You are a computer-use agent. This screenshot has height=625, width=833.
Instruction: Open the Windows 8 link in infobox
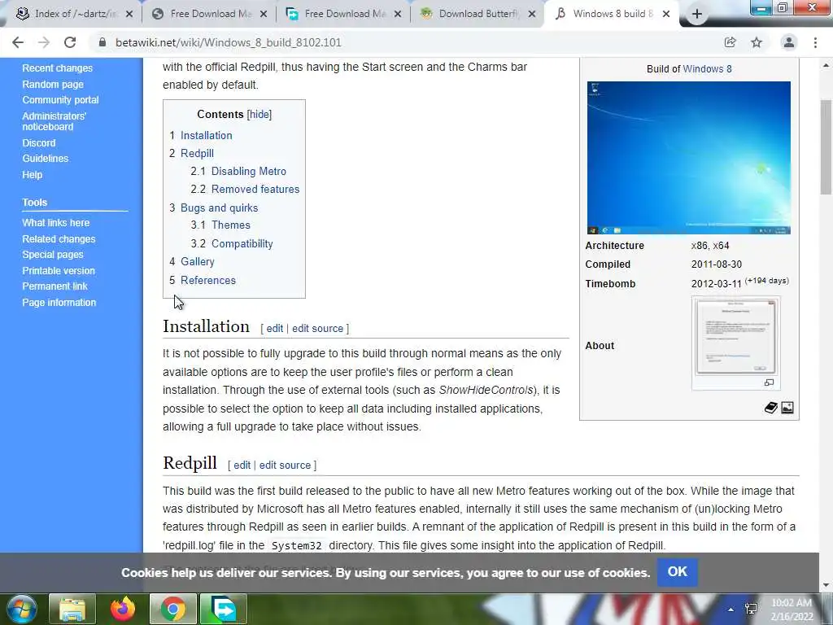[707, 68]
